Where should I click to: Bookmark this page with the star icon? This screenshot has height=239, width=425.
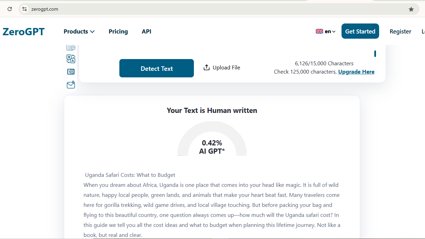pos(411,9)
